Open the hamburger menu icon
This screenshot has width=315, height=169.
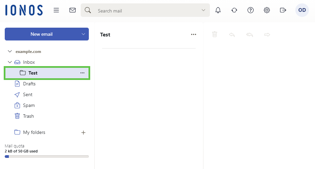pos(56,10)
